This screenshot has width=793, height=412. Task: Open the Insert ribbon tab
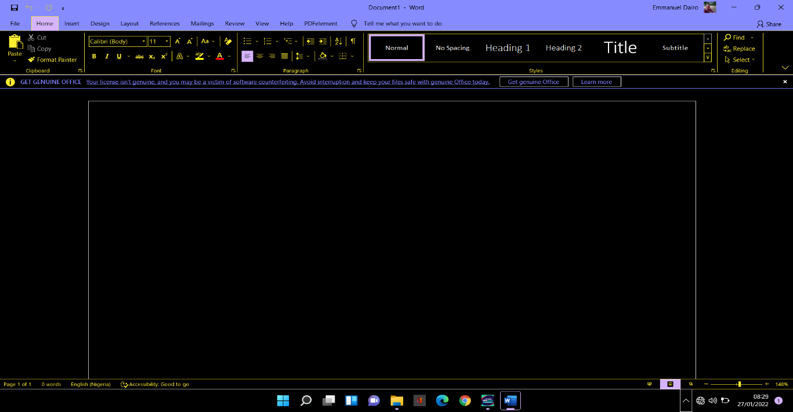click(72, 24)
